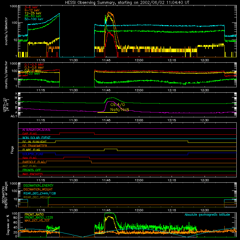Image resolution: width=240 pixels, height=240 pixels.
Task: Click the DECIMATION ENERGY or weight axis title
Action: [x=4, y=195]
